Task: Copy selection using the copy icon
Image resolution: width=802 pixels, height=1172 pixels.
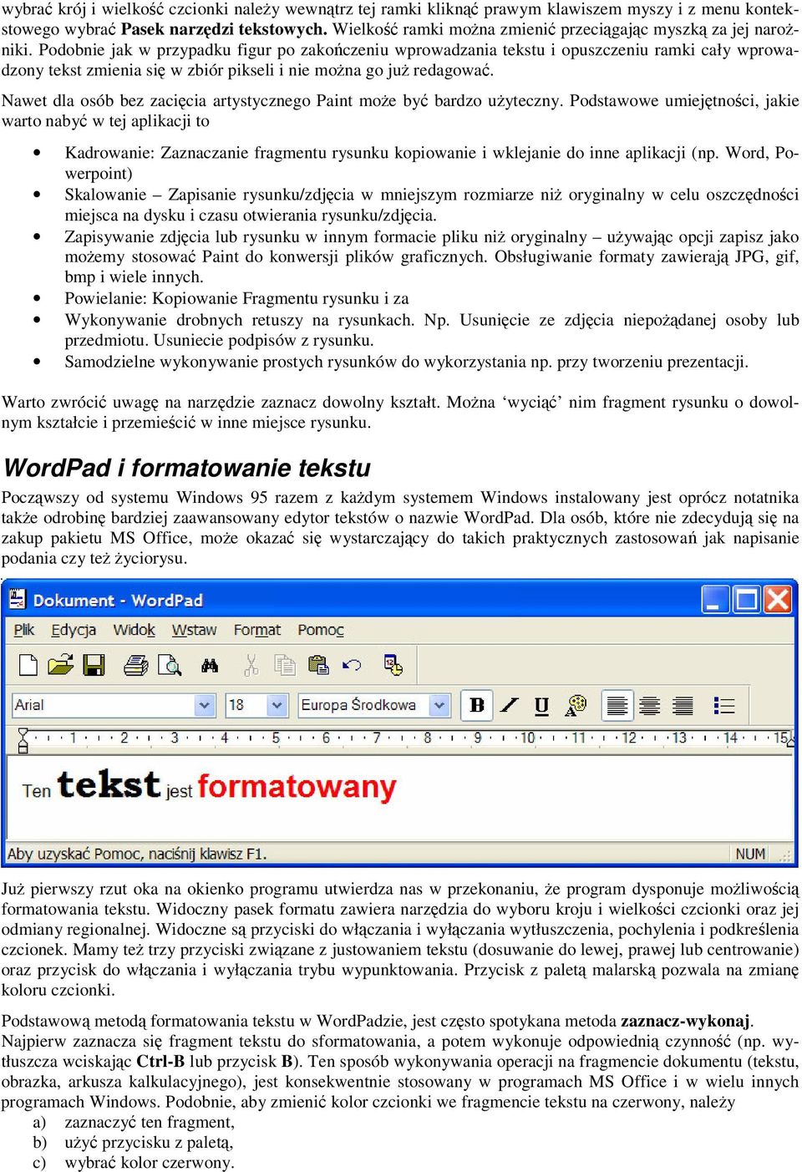Action: point(285,665)
